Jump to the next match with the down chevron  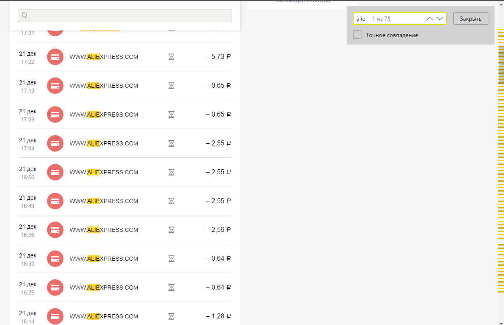coord(439,19)
